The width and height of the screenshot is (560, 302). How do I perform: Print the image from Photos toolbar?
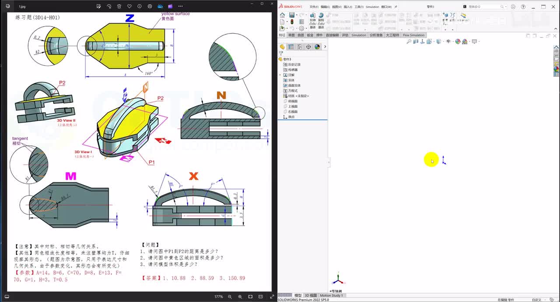pyautogui.click(x=150, y=7)
